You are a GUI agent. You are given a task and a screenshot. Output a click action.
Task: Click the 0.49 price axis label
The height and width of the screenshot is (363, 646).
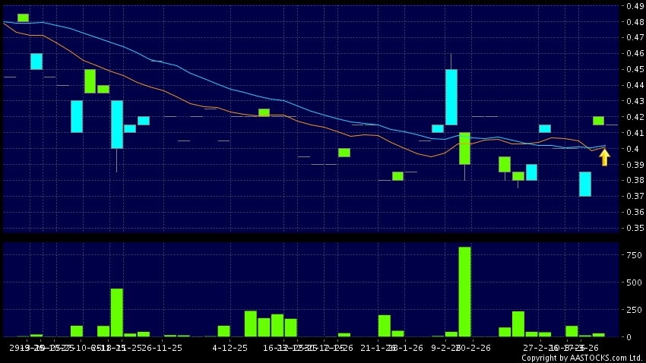[634, 6]
